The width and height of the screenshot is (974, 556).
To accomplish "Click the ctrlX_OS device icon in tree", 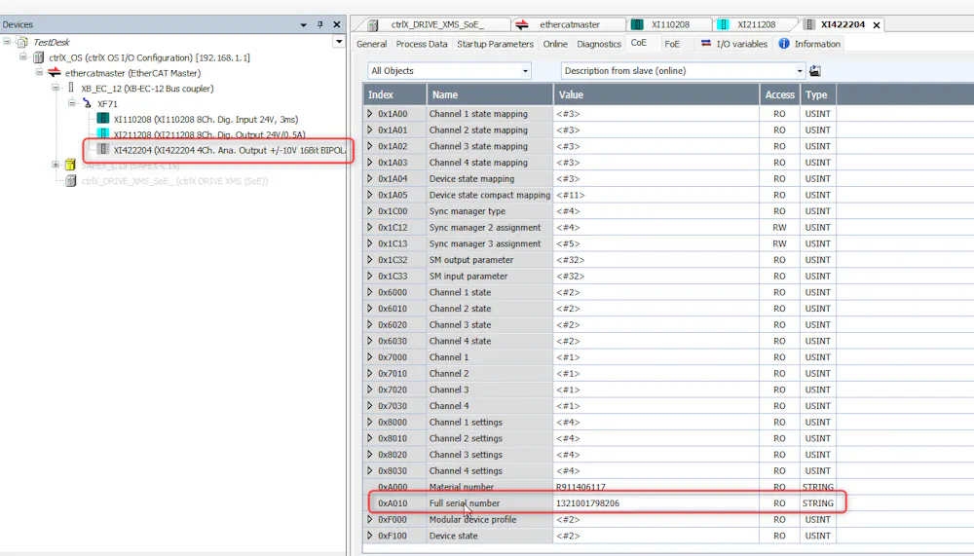I will (x=39, y=57).
